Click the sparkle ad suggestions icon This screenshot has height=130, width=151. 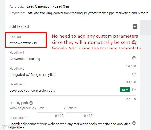[135, 27]
